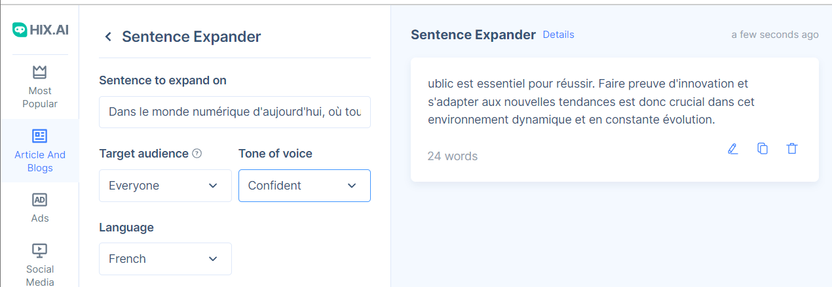This screenshot has height=287, width=832.
Task: Open the Details link
Action: click(x=558, y=35)
